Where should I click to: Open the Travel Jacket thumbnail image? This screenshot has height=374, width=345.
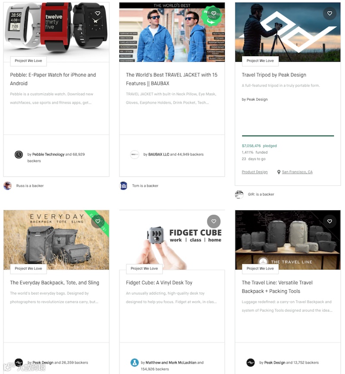coord(172,32)
